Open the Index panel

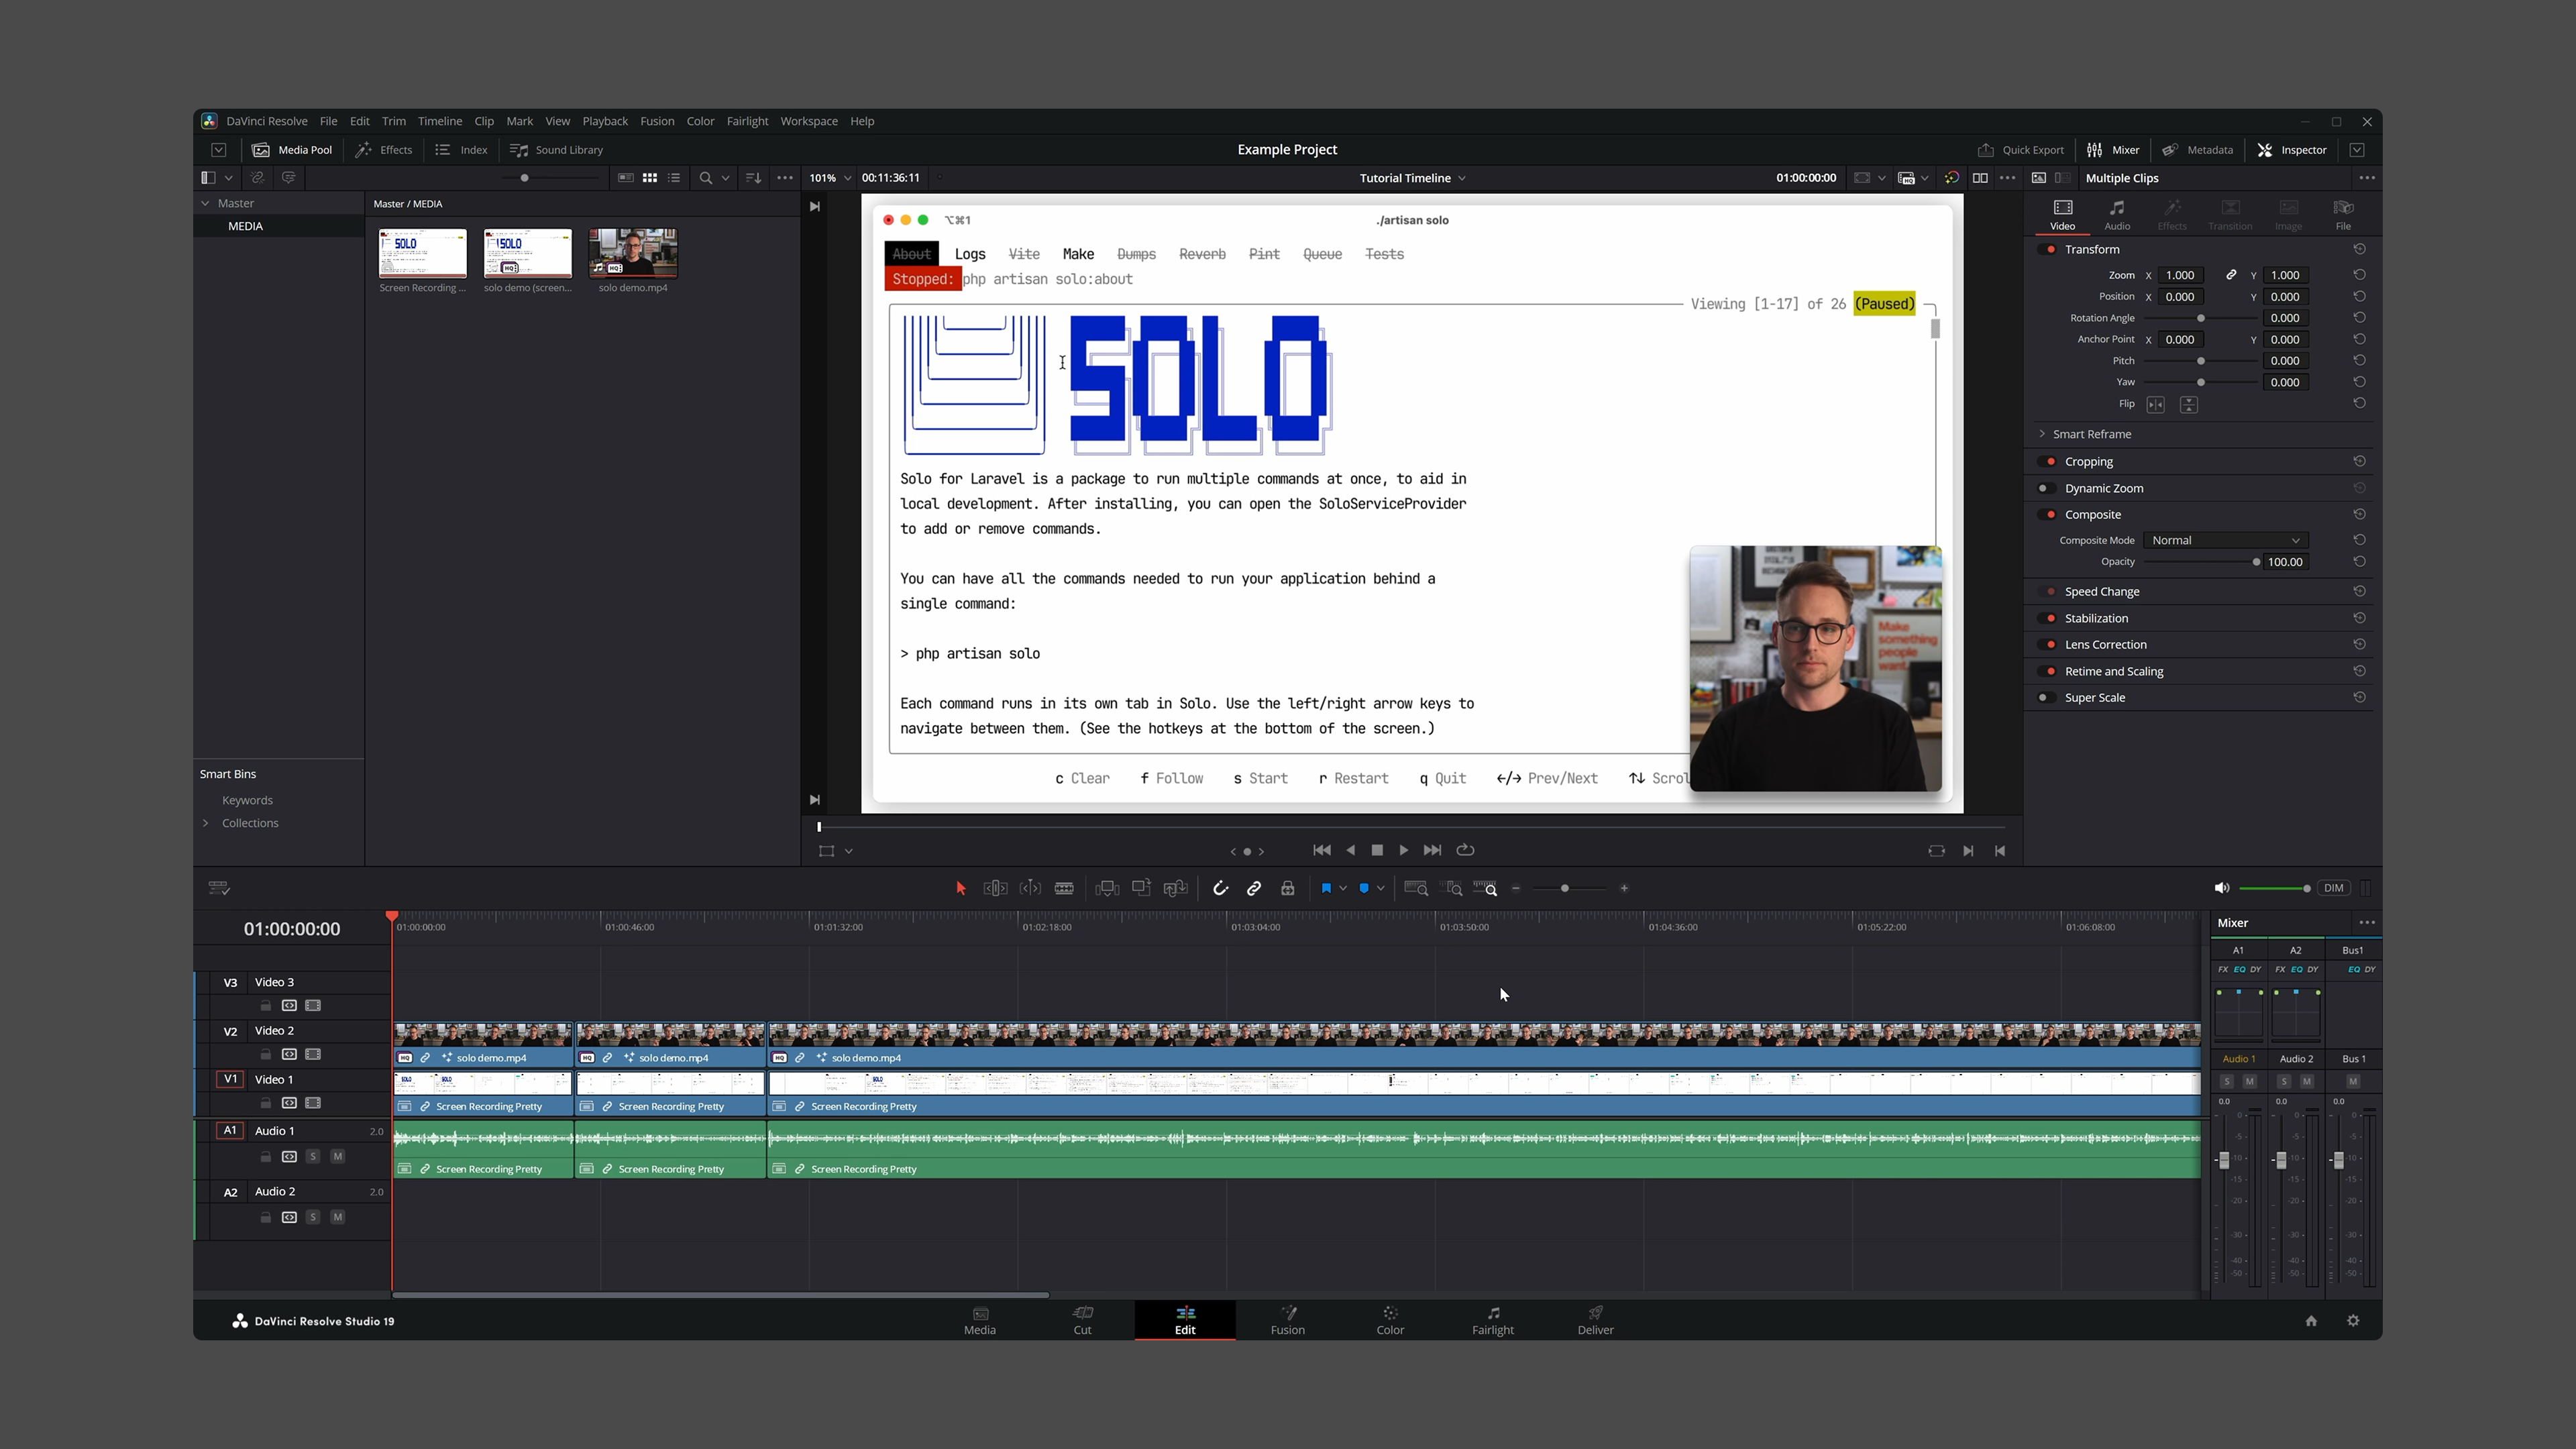(x=460, y=150)
